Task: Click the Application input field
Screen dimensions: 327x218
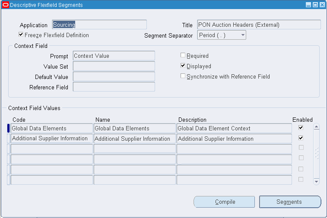Action: click(99, 25)
